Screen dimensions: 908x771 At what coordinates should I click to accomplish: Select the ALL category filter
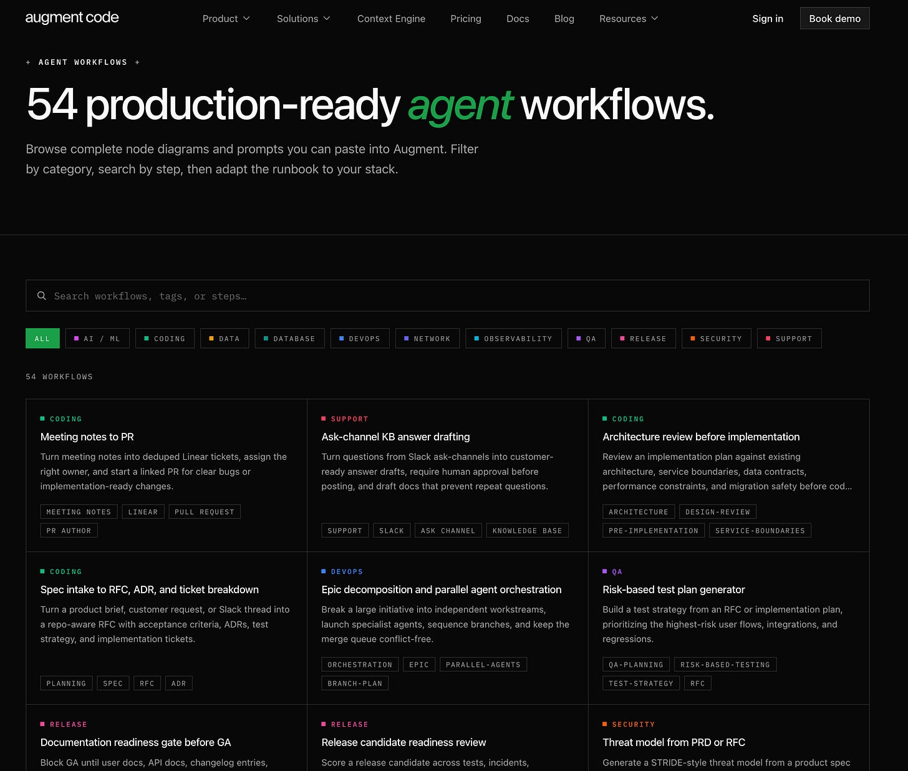(x=42, y=339)
